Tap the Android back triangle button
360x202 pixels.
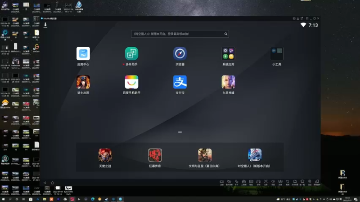point(45,183)
